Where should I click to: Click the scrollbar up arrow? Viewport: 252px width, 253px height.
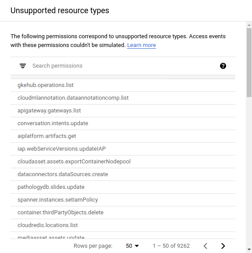[x=249, y=25]
